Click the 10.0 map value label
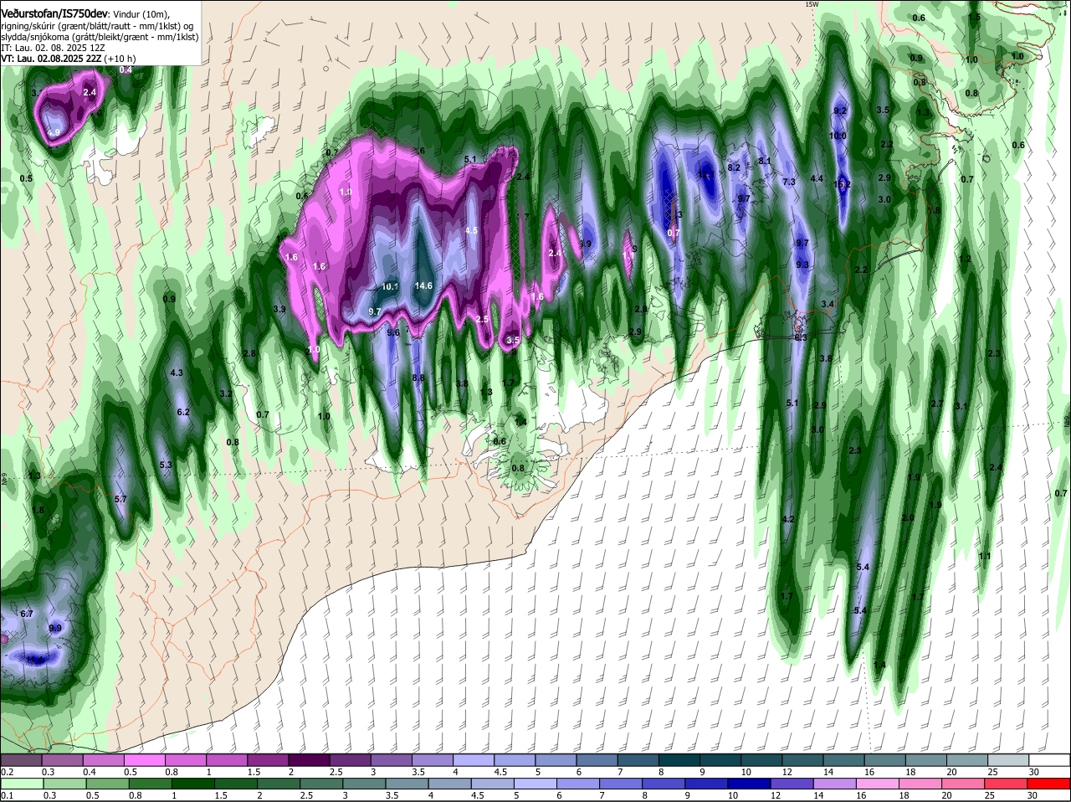 point(838,136)
